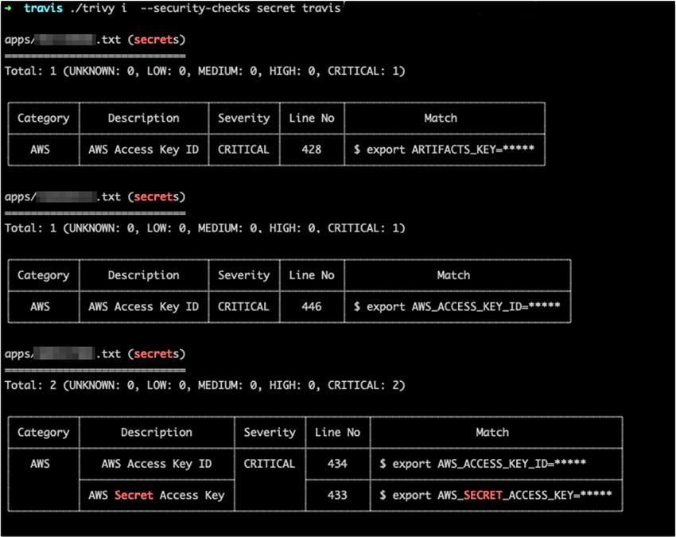Click CRITICAL severity in the bottom table
The image size is (676, 537).
pyautogui.click(x=270, y=463)
